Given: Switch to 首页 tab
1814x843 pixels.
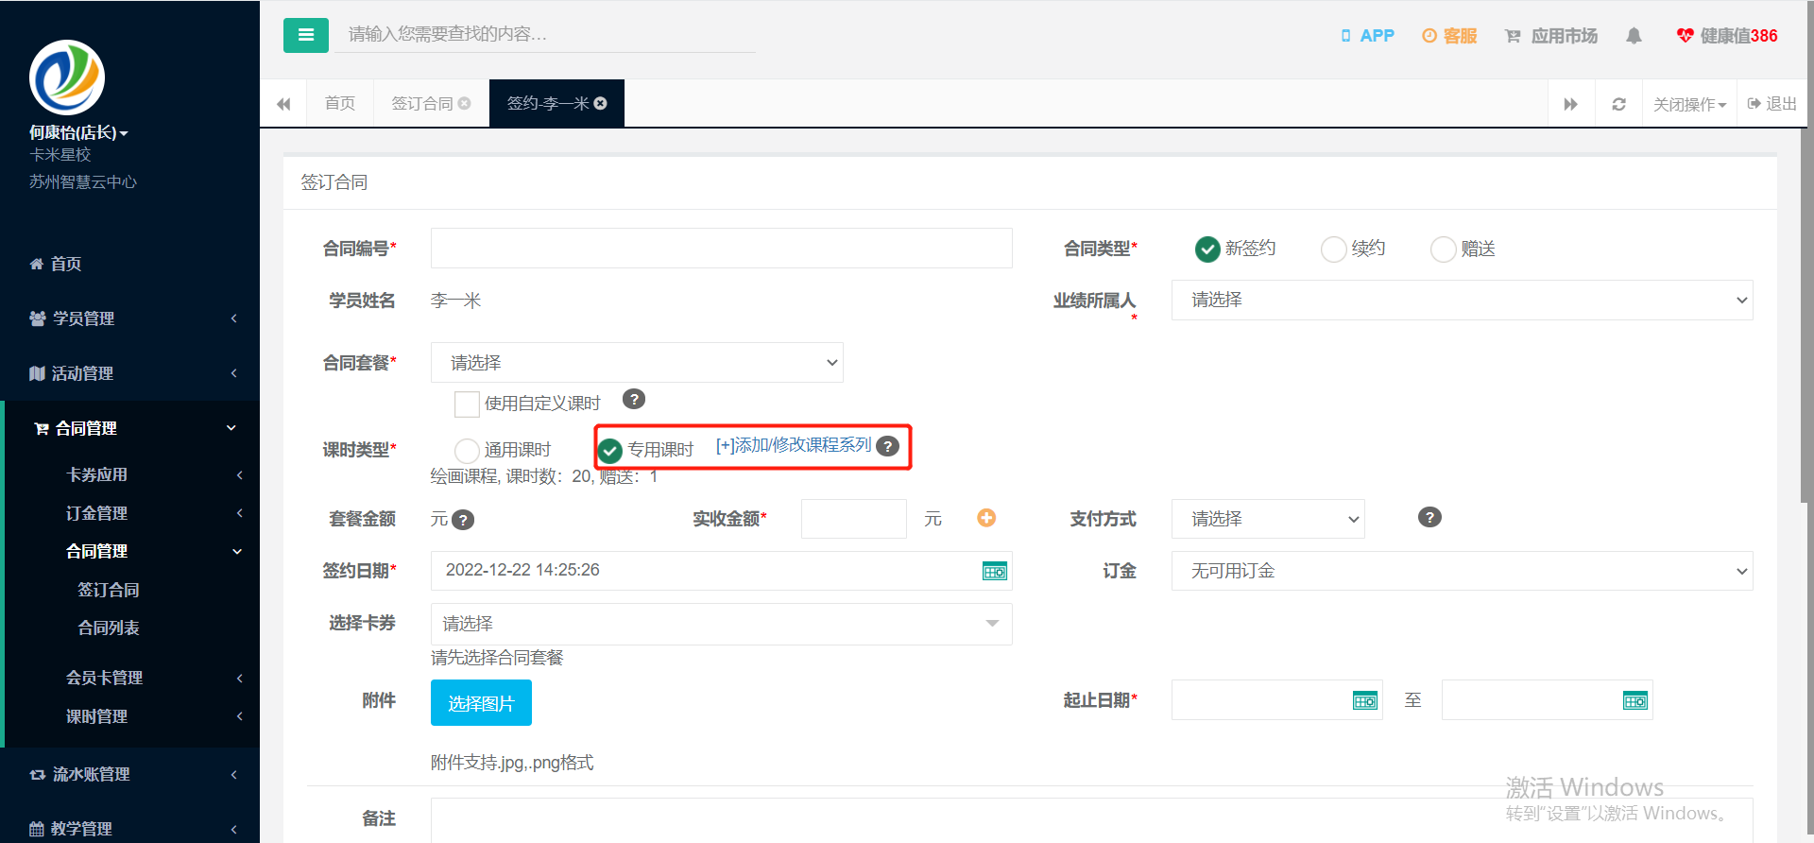Looking at the screenshot, I should pyautogui.click(x=339, y=103).
